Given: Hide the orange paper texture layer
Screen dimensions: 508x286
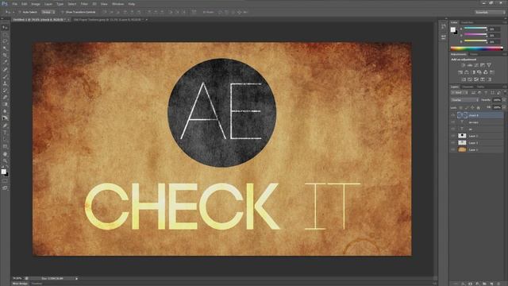Looking at the screenshot, I should (453, 149).
